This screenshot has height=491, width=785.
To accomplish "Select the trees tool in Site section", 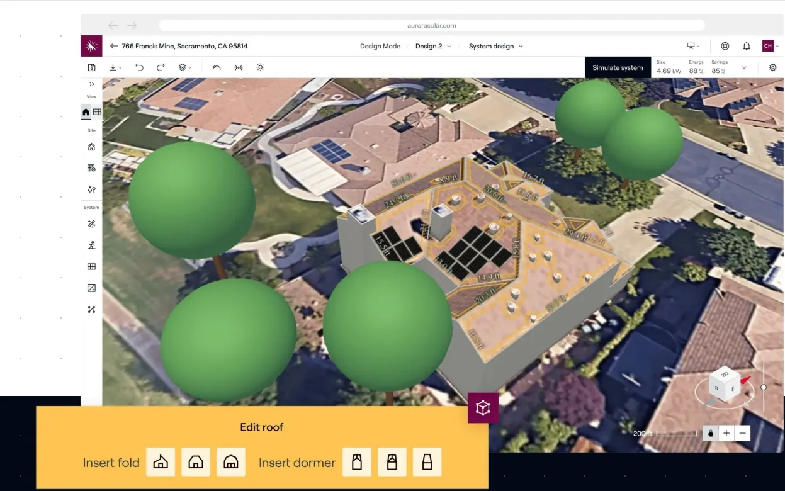I will [91, 189].
